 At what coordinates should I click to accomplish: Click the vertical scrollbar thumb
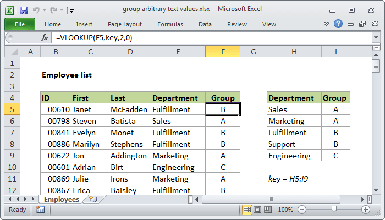click(x=376, y=66)
